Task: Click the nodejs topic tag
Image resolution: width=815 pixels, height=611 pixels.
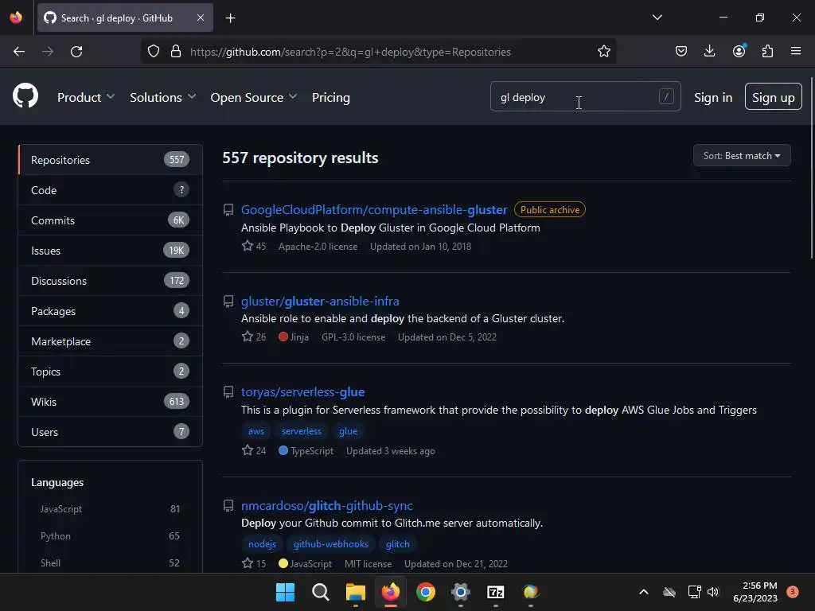Action: [262, 544]
